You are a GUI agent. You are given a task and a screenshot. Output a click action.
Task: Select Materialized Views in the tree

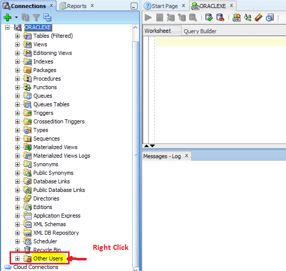[55, 147]
